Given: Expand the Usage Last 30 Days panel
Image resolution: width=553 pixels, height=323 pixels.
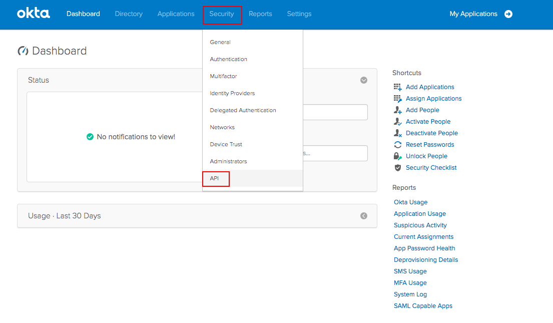Looking at the screenshot, I should tap(364, 216).
